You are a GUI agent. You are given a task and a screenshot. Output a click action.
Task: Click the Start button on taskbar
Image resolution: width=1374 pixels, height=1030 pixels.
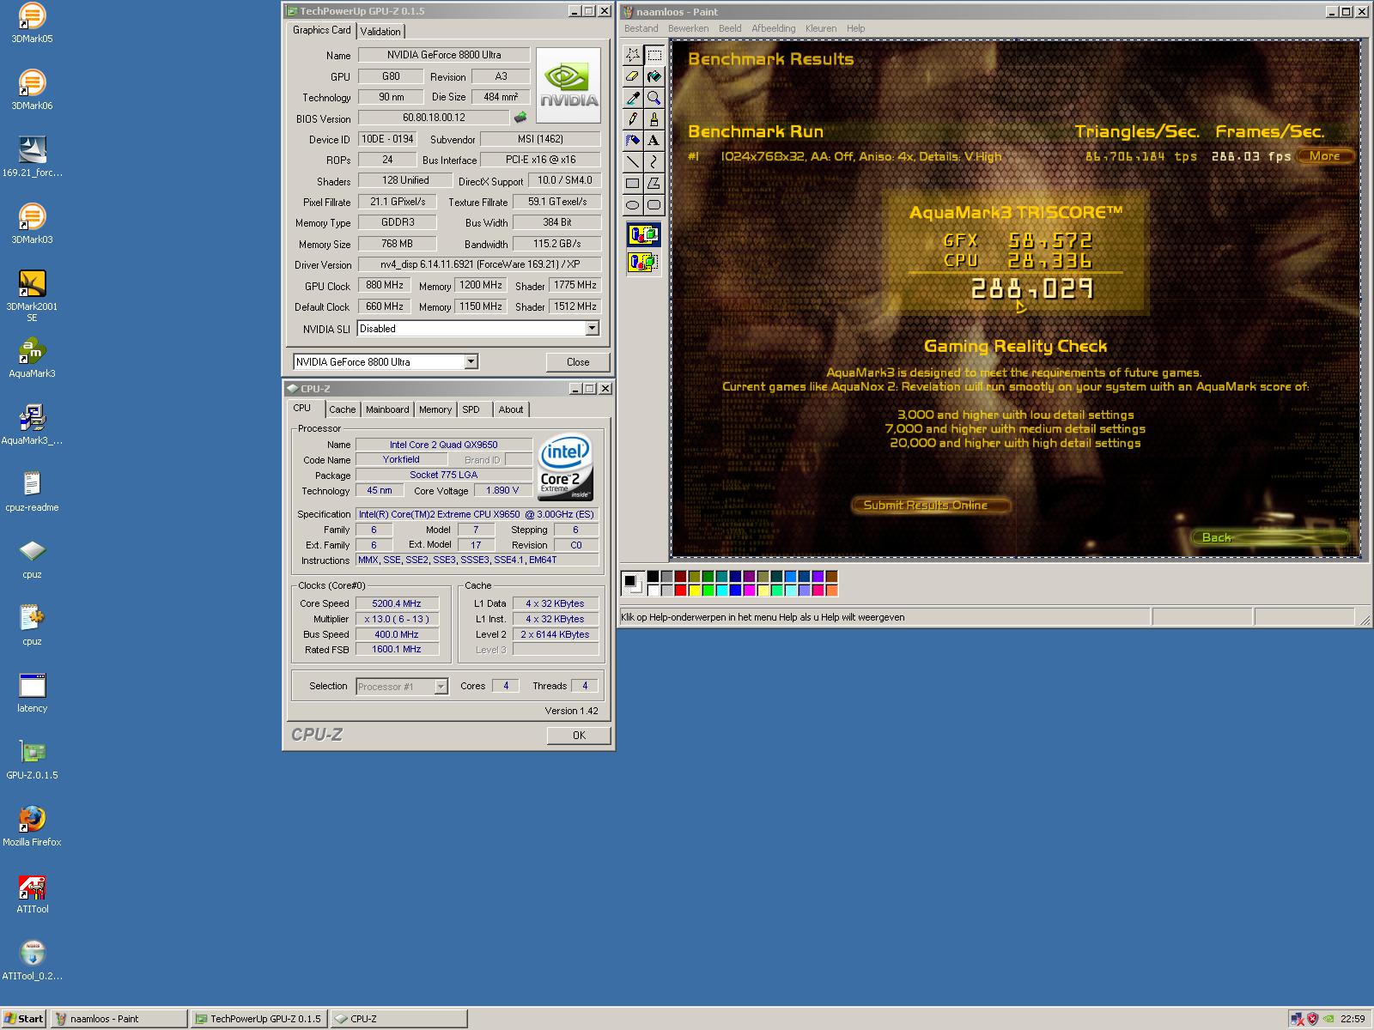[23, 1019]
